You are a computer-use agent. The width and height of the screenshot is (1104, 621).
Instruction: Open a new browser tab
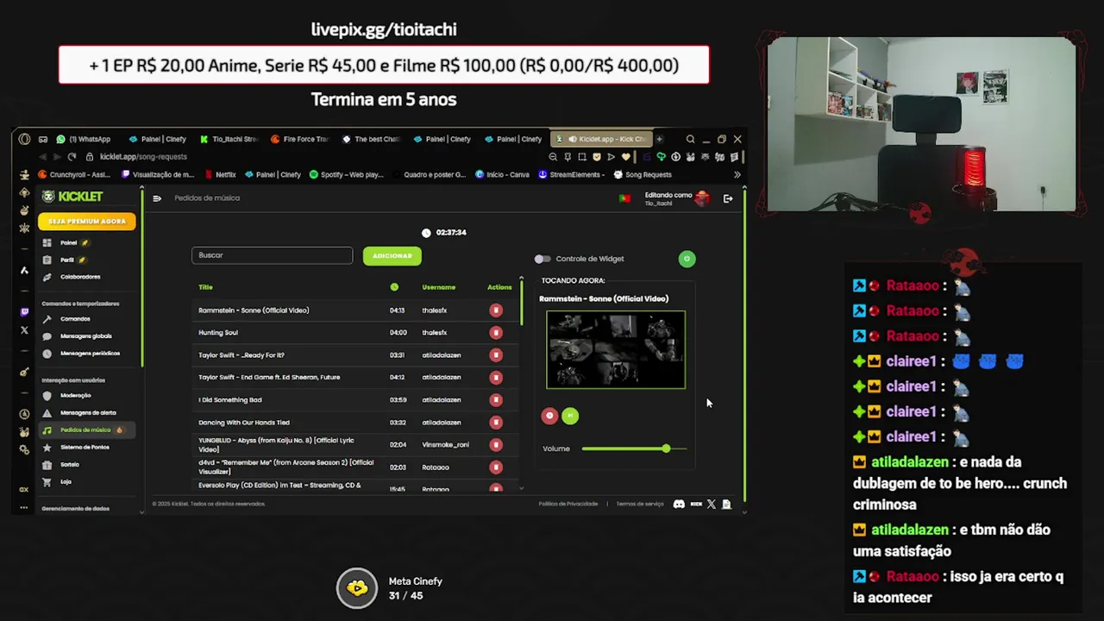click(659, 139)
